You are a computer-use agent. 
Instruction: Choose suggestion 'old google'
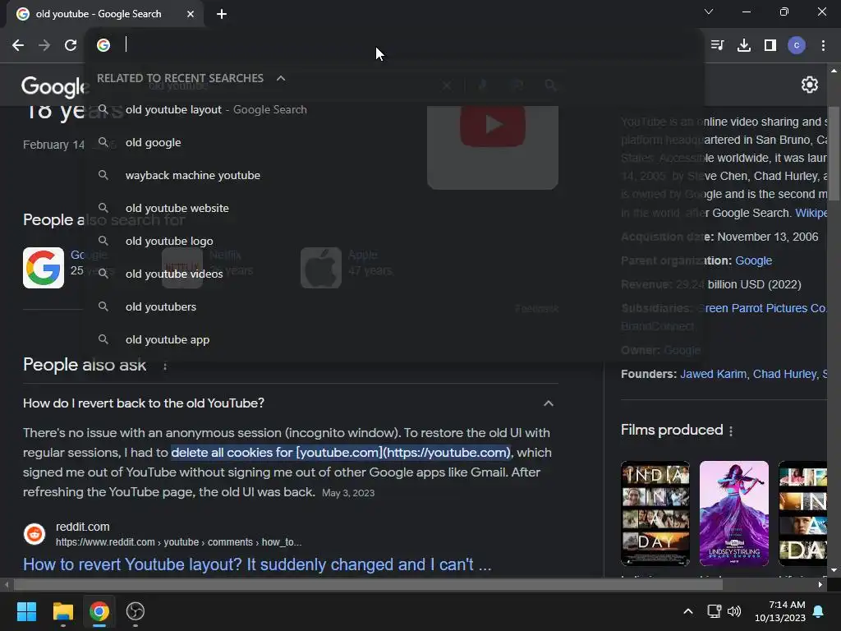394,142
